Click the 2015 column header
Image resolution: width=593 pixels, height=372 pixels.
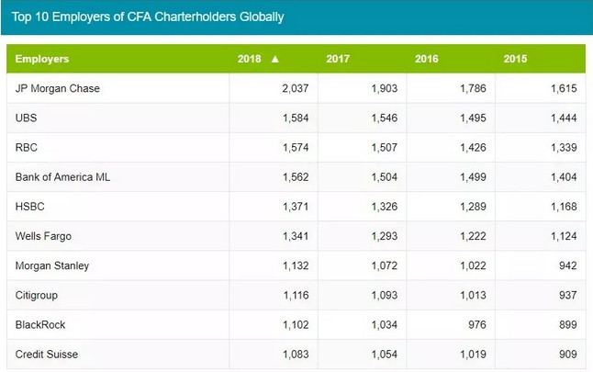pyautogui.click(x=515, y=60)
